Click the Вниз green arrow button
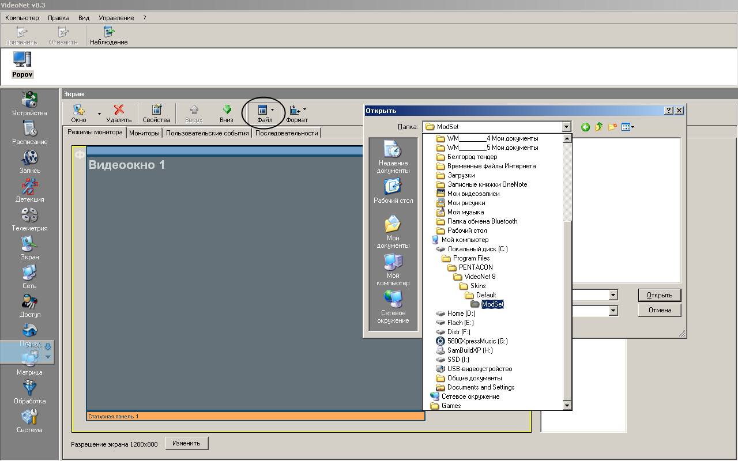Viewport: 738px width, 461px height. tap(227, 114)
